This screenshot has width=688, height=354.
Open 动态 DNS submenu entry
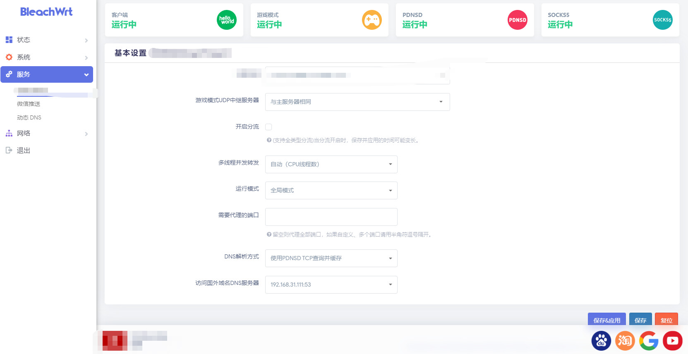click(29, 117)
